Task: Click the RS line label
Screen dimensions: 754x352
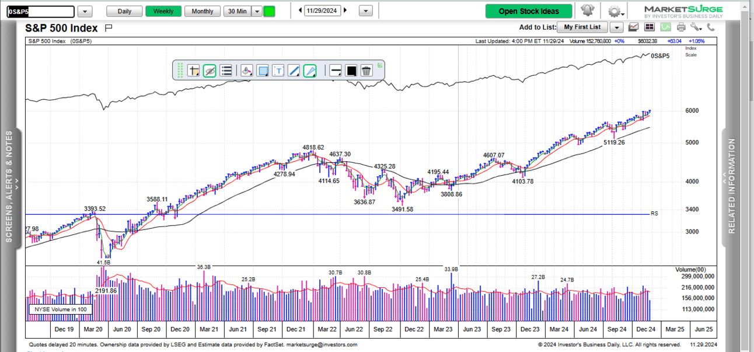Action: click(x=654, y=214)
